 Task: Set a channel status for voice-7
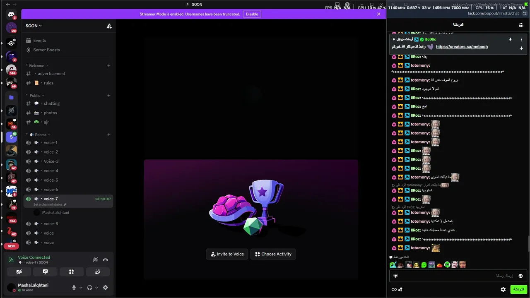(x=50, y=204)
